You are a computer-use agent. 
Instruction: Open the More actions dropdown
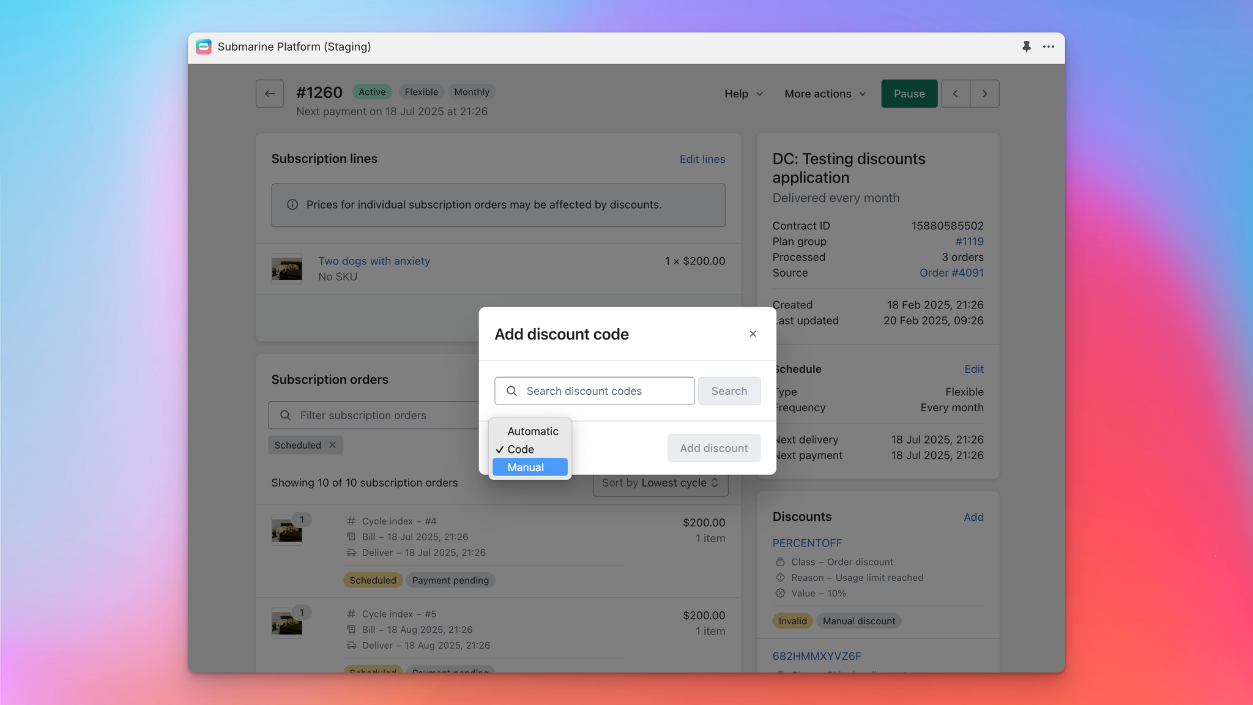825,94
